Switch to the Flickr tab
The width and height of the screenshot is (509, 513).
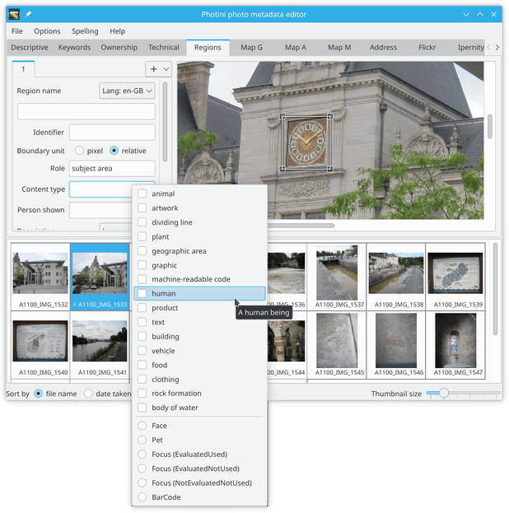pos(427,48)
